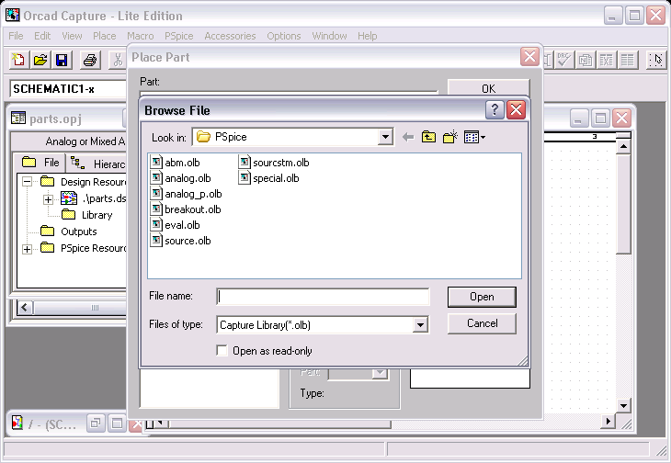Close the Browse File dialog
The image size is (671, 463).
click(516, 110)
